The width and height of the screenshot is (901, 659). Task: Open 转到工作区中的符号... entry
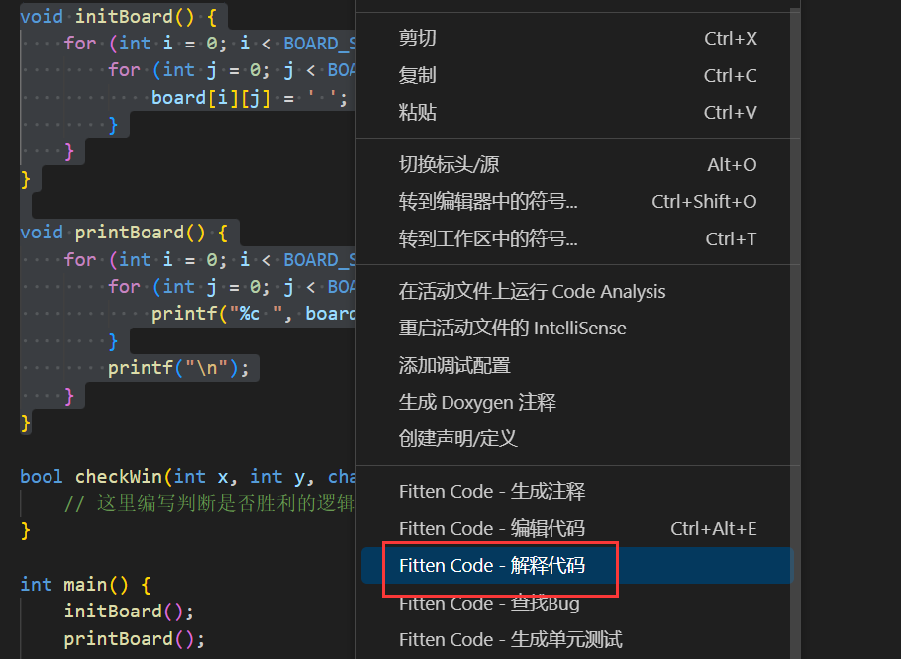(x=577, y=238)
